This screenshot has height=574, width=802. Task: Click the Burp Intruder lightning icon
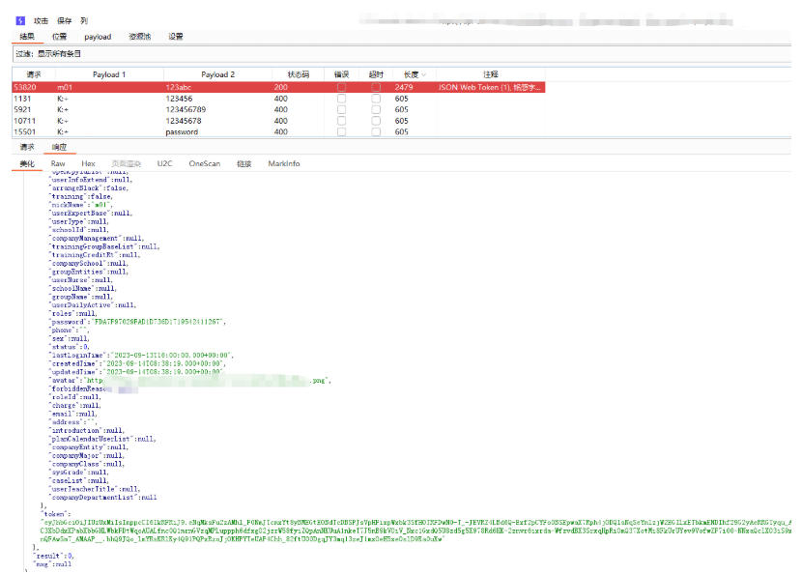[x=20, y=21]
